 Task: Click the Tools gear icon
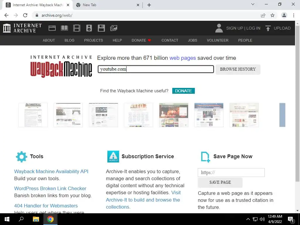pyautogui.click(x=21, y=157)
